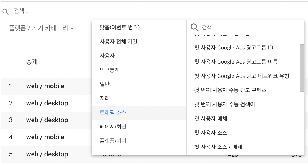Image resolution: width=308 pixels, height=165 pixels.
Task: Click the magnifier icon in the table search bar
Action: 6,11
